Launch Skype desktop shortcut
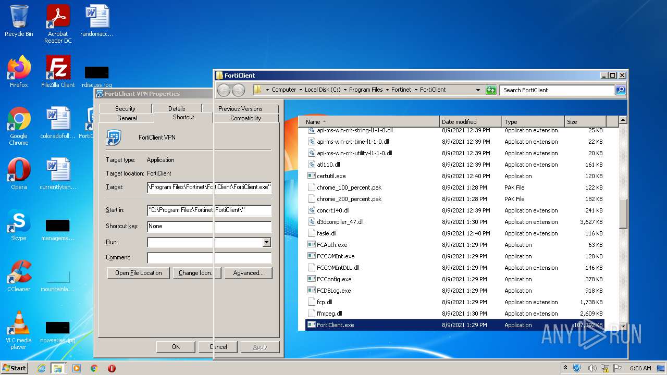Screen dimensions: 667x375 tap(19, 226)
